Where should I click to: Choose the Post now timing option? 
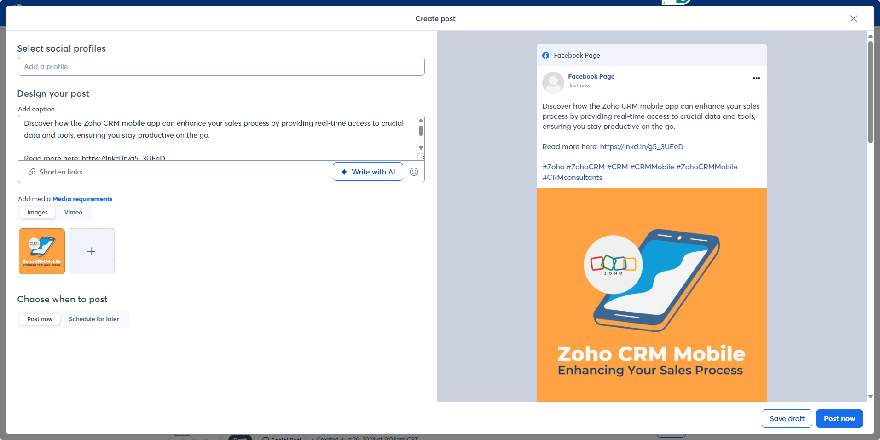pyautogui.click(x=40, y=319)
